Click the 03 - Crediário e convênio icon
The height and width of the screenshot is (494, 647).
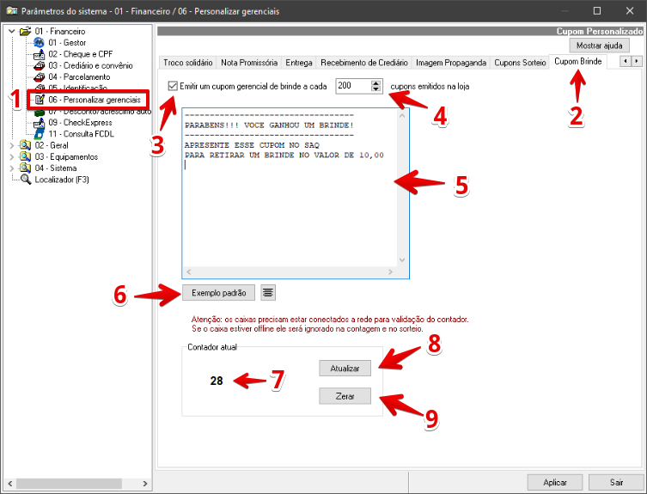click(39, 65)
